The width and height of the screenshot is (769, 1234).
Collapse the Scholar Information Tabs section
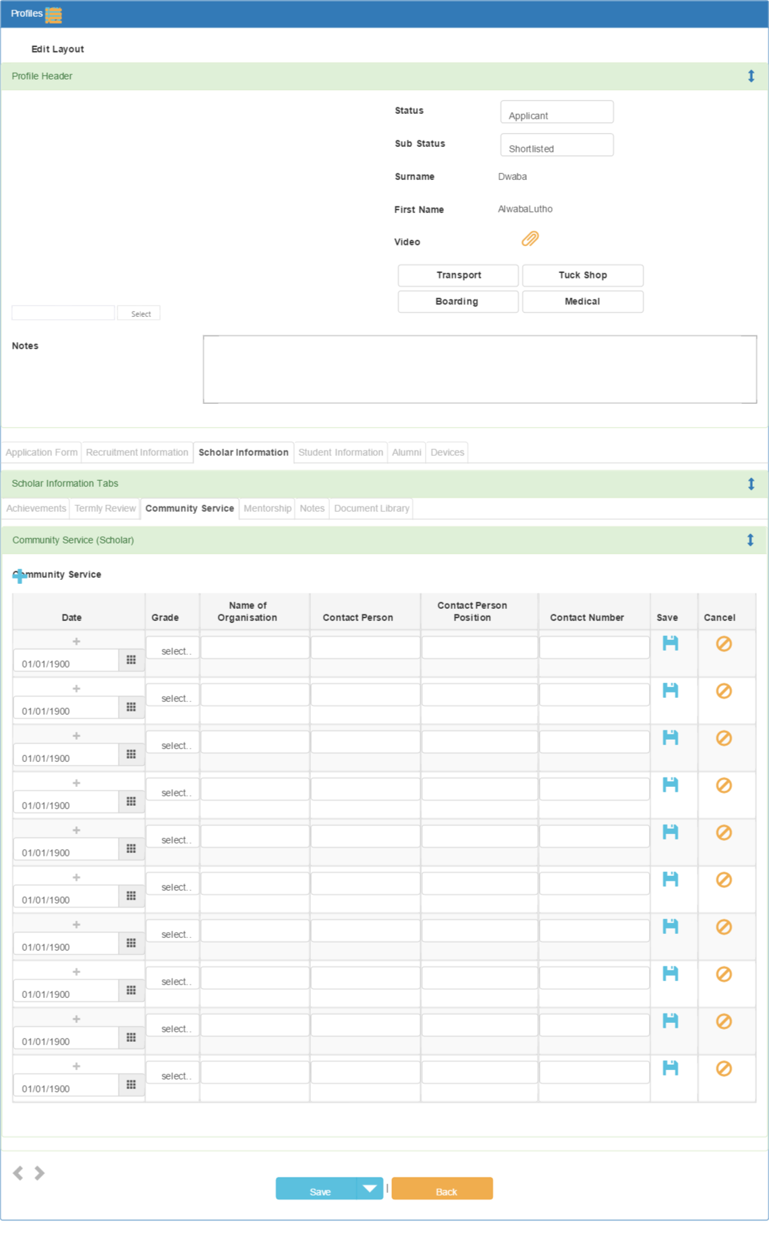(x=751, y=483)
